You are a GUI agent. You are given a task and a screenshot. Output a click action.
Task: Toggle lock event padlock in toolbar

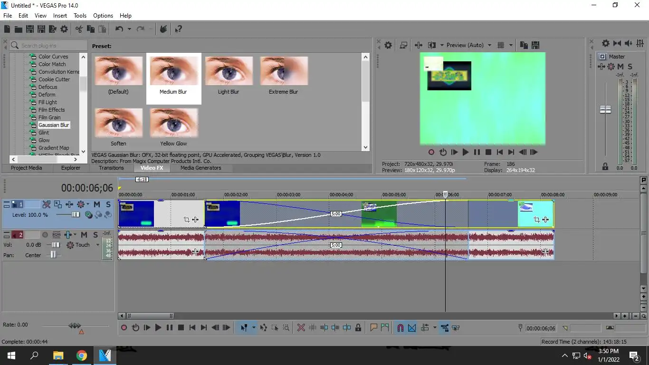tap(358, 328)
